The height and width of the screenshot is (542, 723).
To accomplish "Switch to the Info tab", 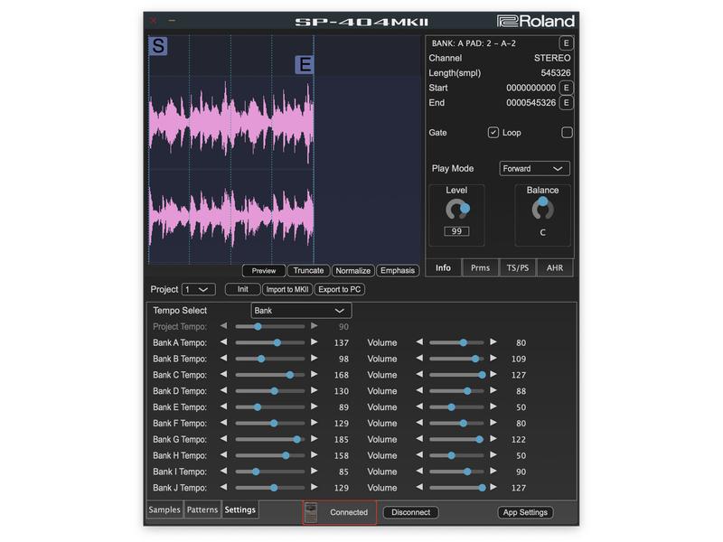I will (x=443, y=267).
